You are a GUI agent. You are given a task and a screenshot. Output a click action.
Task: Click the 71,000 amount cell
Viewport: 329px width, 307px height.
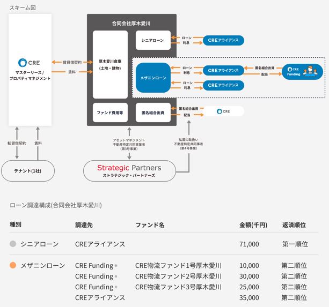[249, 244]
